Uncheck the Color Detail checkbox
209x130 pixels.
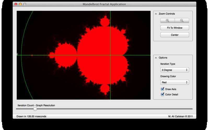click(162, 94)
